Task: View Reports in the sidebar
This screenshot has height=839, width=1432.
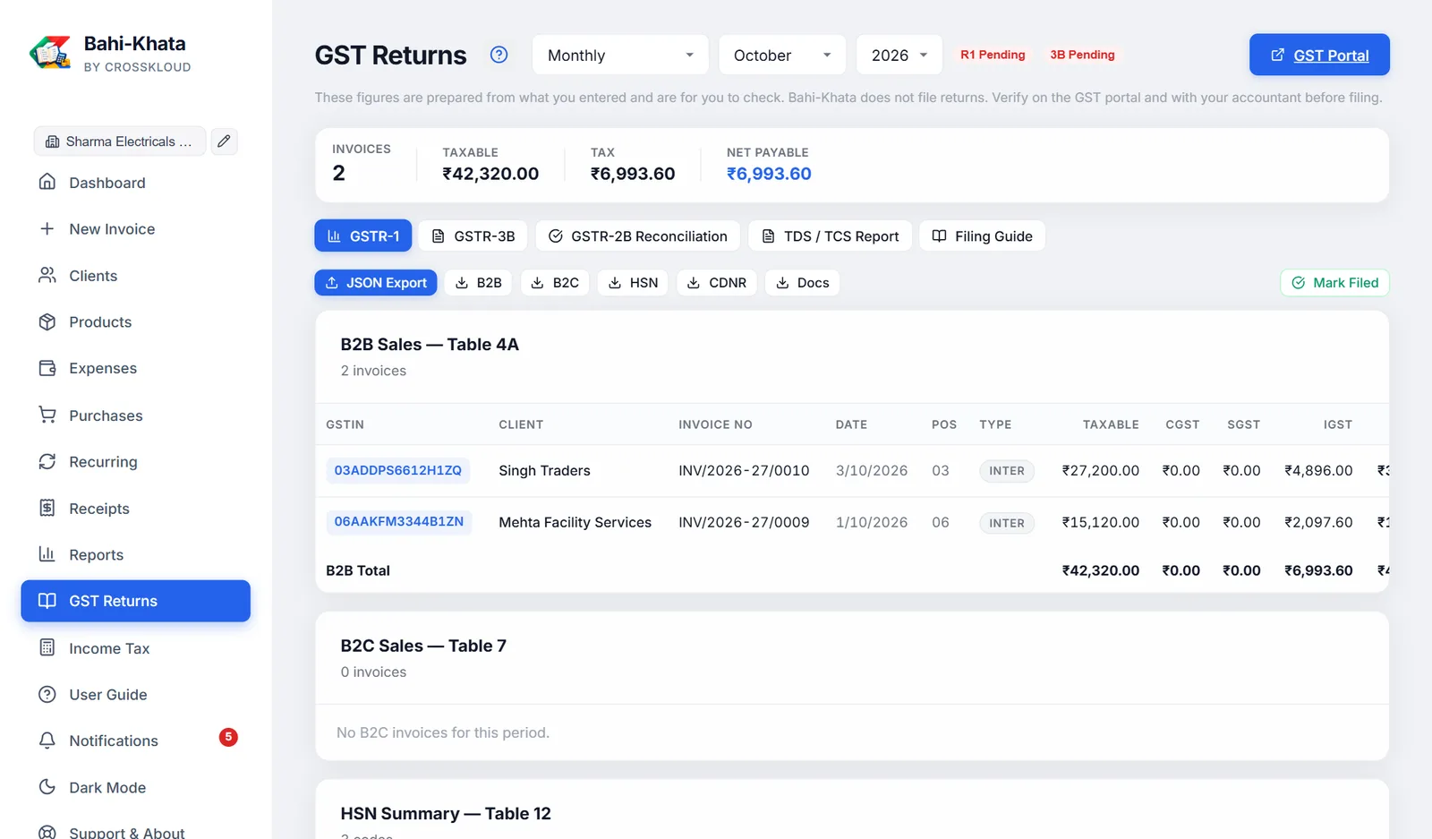Action: coord(135,555)
